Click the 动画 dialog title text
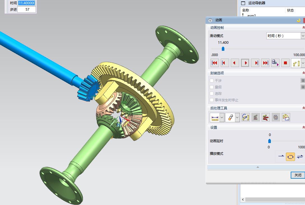 pyautogui.click(x=219, y=20)
